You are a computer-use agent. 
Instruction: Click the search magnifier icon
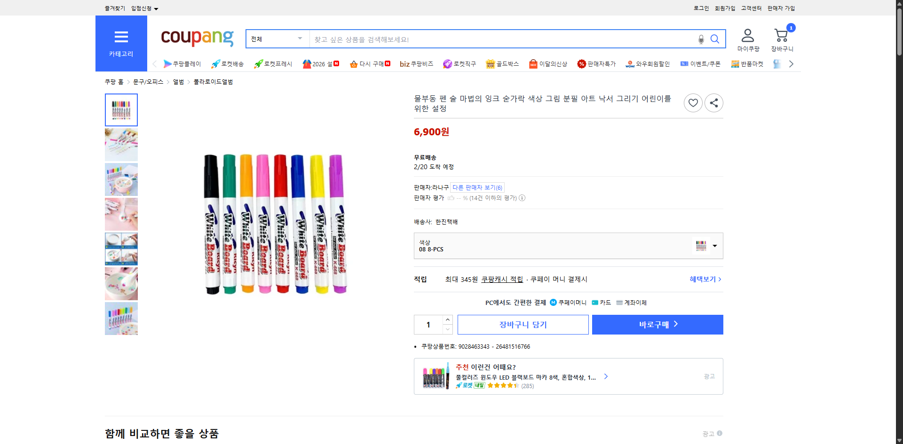tap(715, 39)
